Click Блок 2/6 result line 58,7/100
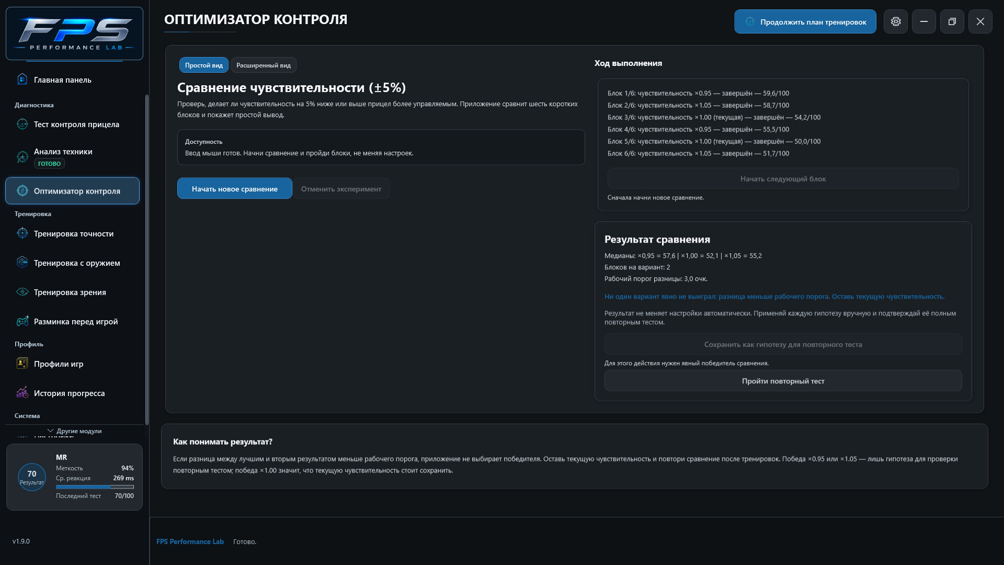The image size is (1004, 565). 698,105
